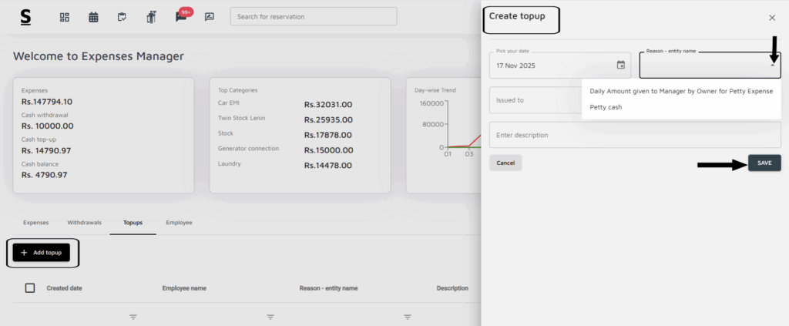
Task: Tick the select-all checkbox in table header
Action: coord(30,288)
